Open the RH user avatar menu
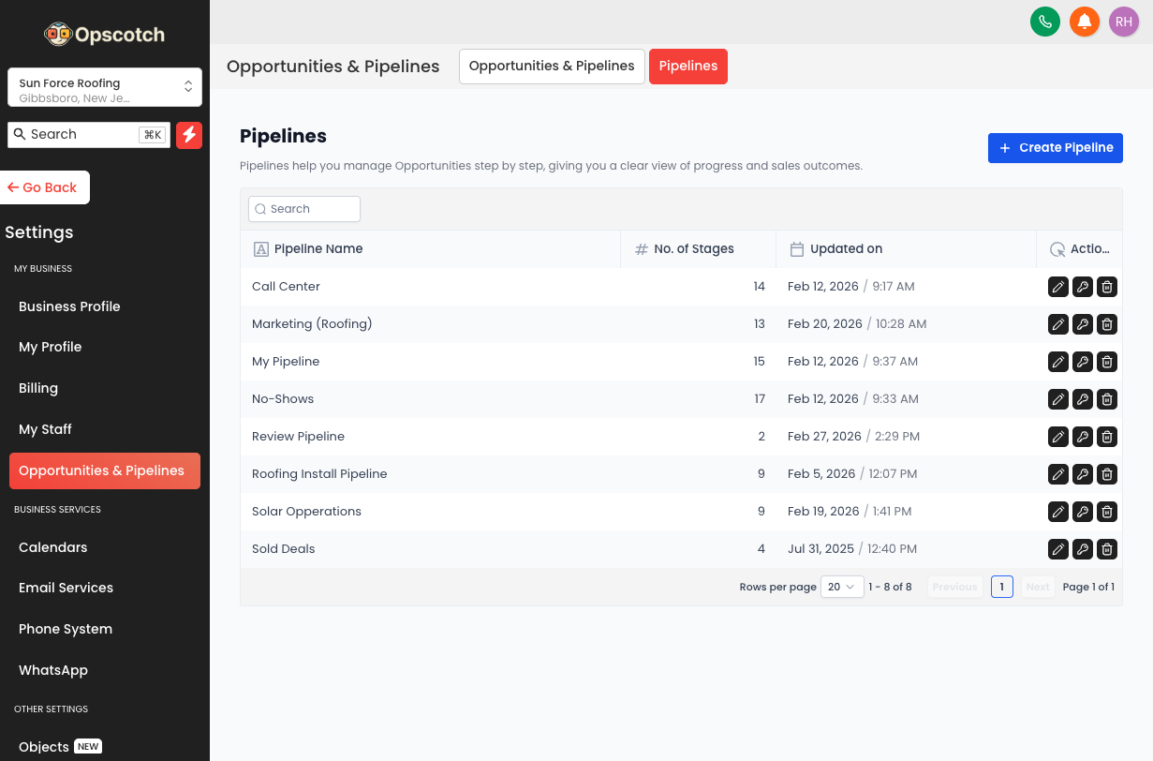This screenshot has width=1153, height=761. coord(1123,22)
